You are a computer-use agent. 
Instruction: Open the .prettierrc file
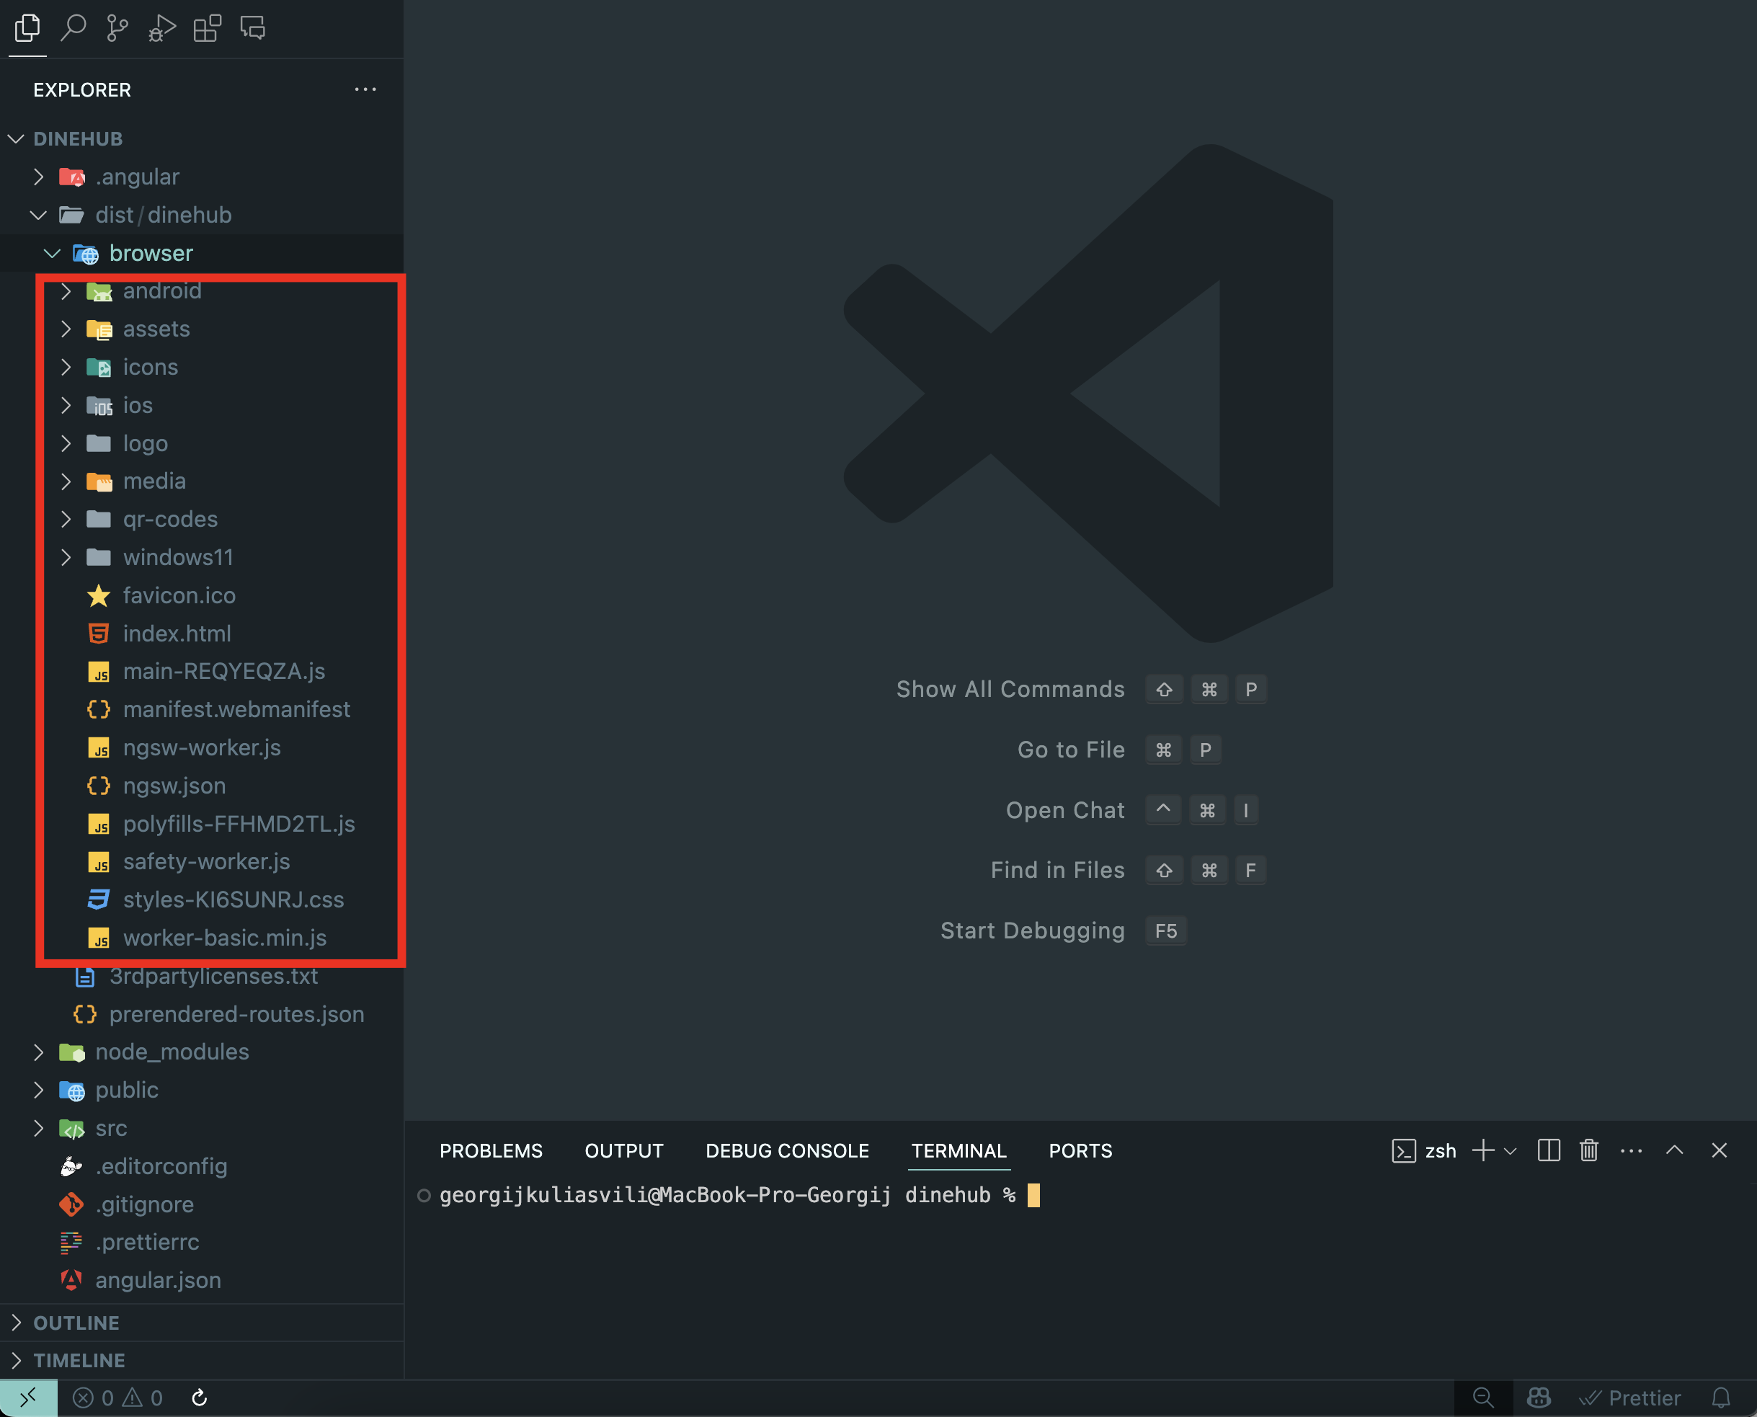(x=202, y=1242)
